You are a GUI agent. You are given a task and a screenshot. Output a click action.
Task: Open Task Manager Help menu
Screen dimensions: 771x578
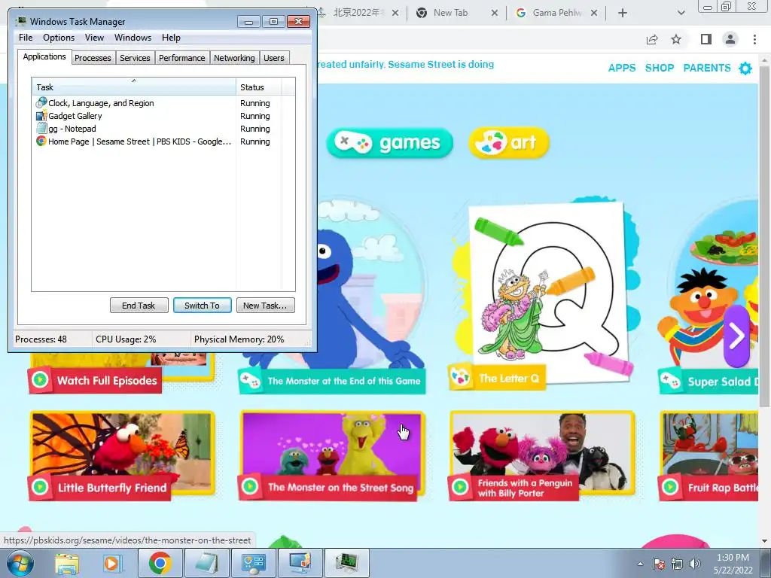click(x=171, y=38)
